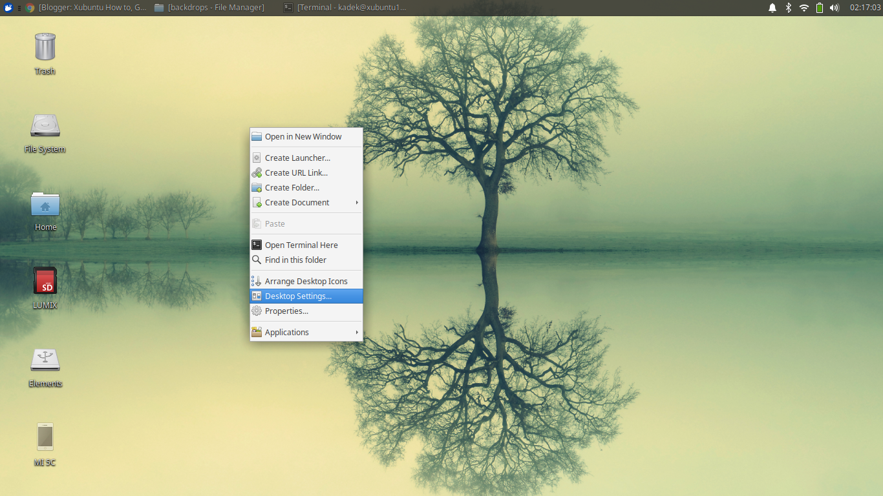This screenshot has height=496, width=883.
Task: Select the LUMIX SD card icon
Action: point(45,282)
